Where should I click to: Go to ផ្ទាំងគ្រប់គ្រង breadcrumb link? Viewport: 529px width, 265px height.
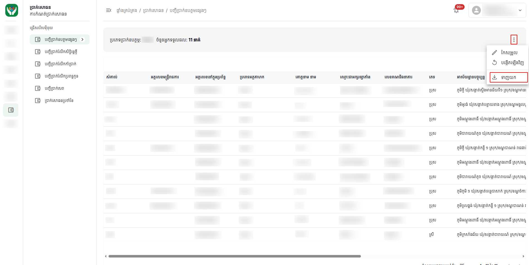pos(127,11)
